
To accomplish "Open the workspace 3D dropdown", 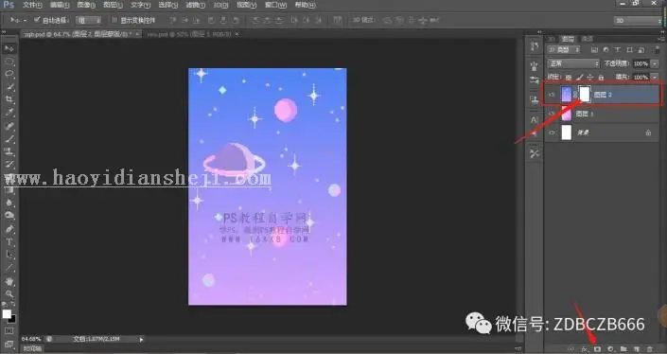I will tap(638, 21).
